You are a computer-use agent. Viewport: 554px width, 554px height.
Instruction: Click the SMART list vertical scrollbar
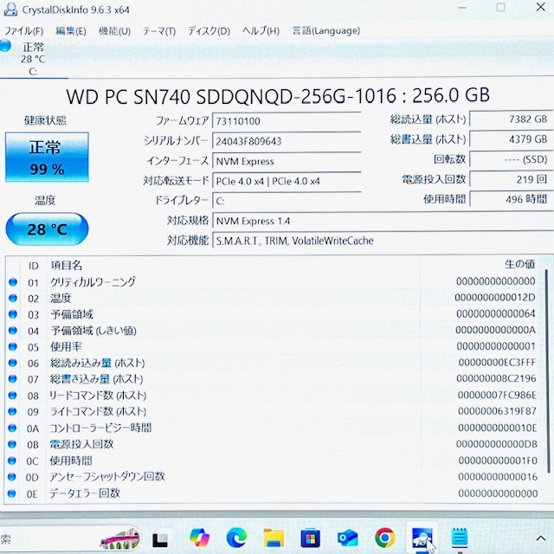(548, 371)
